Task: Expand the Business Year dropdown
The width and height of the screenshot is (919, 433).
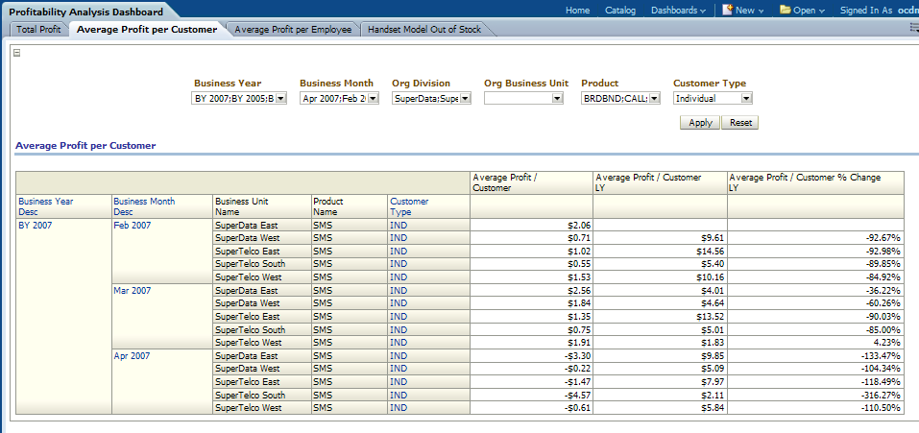Action: 280,98
